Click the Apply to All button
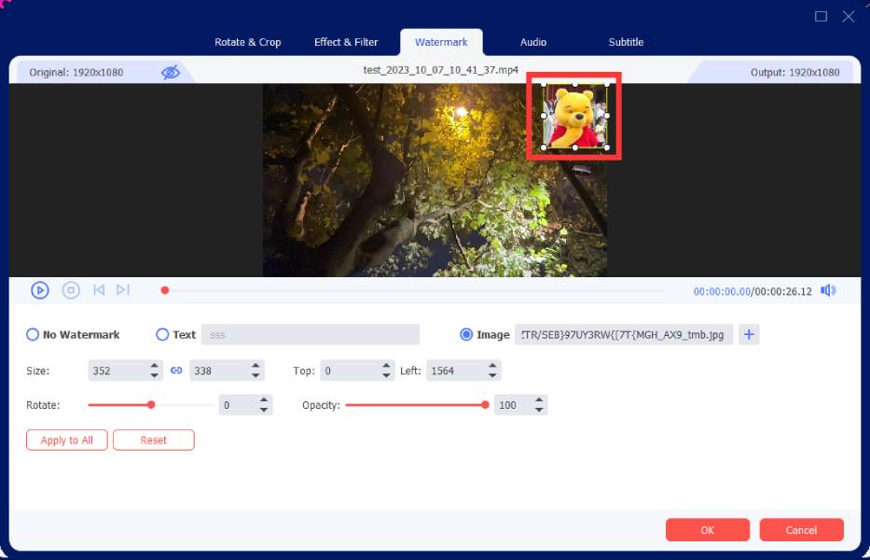The height and width of the screenshot is (560, 870). (67, 441)
